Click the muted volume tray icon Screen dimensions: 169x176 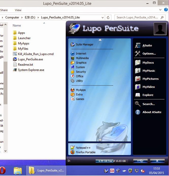pyautogui.click(x=143, y=171)
